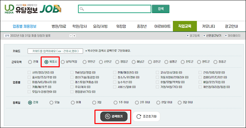Select 오늘 for 등록일

[51, 102]
